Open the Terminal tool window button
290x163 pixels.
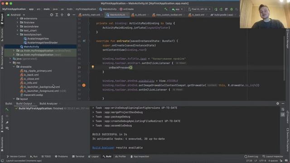pyautogui.click(x=78, y=157)
